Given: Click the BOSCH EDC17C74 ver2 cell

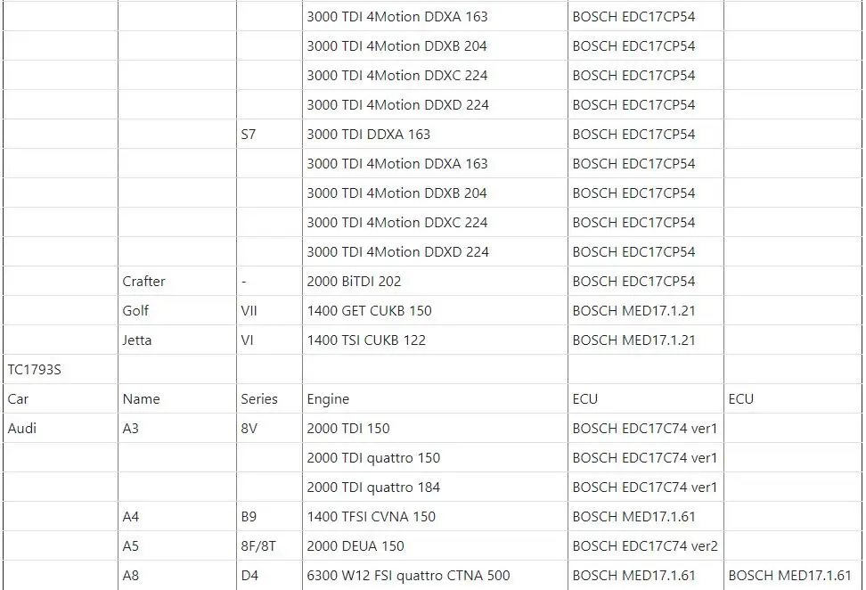Looking at the screenshot, I should 646,545.
